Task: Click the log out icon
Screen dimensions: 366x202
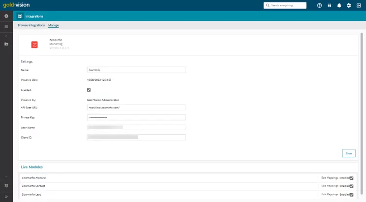Action: point(359,6)
